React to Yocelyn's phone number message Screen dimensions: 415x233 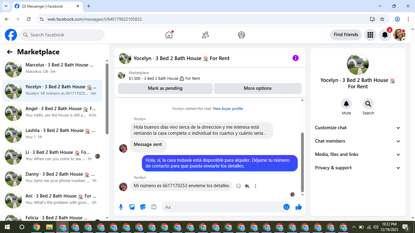(238, 186)
